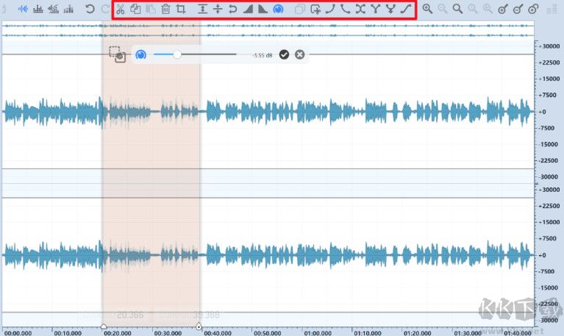Cut selection with the scissors icon
564x336 pixels.
(x=121, y=9)
